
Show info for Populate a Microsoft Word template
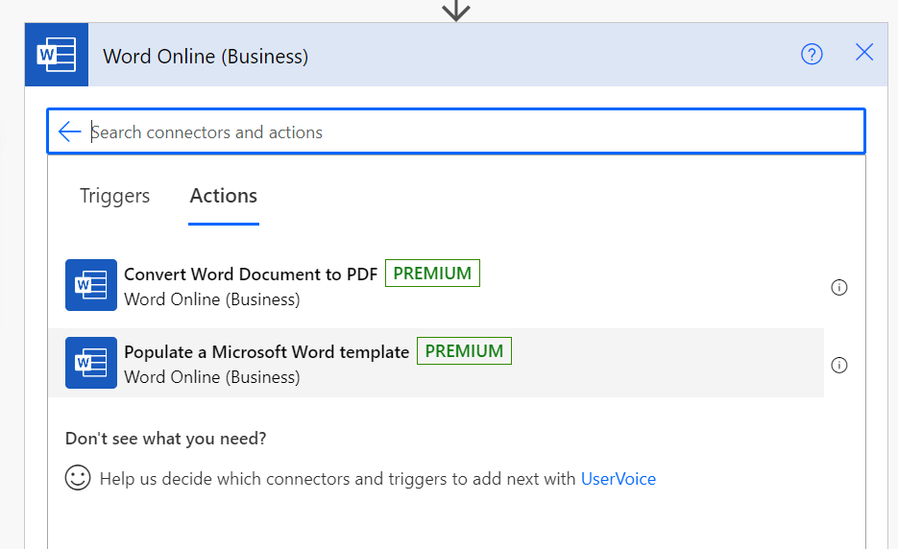pyautogui.click(x=838, y=365)
